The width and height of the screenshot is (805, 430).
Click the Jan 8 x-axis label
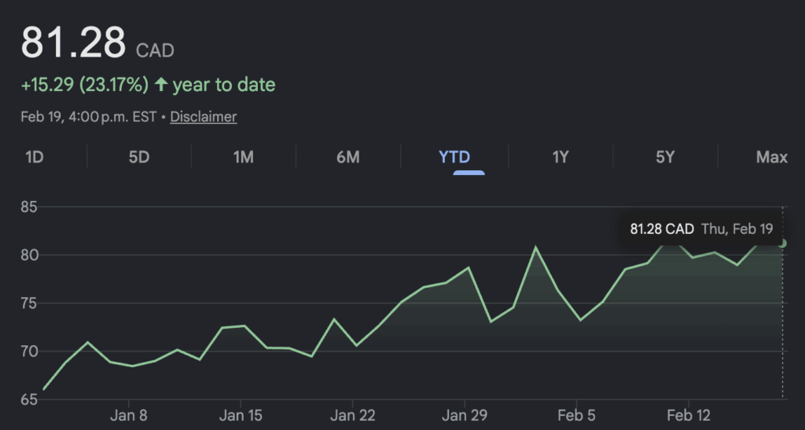(x=129, y=415)
